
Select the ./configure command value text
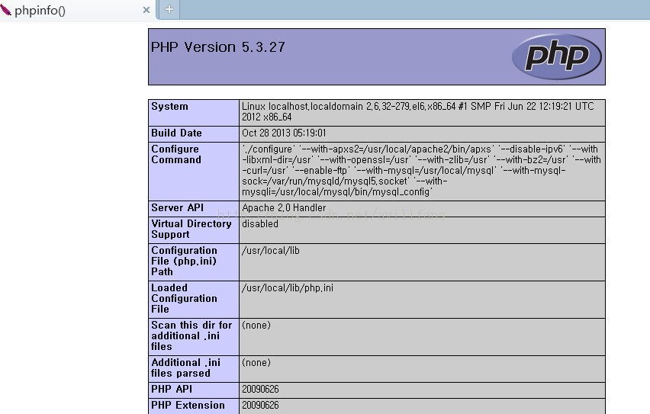(x=421, y=170)
